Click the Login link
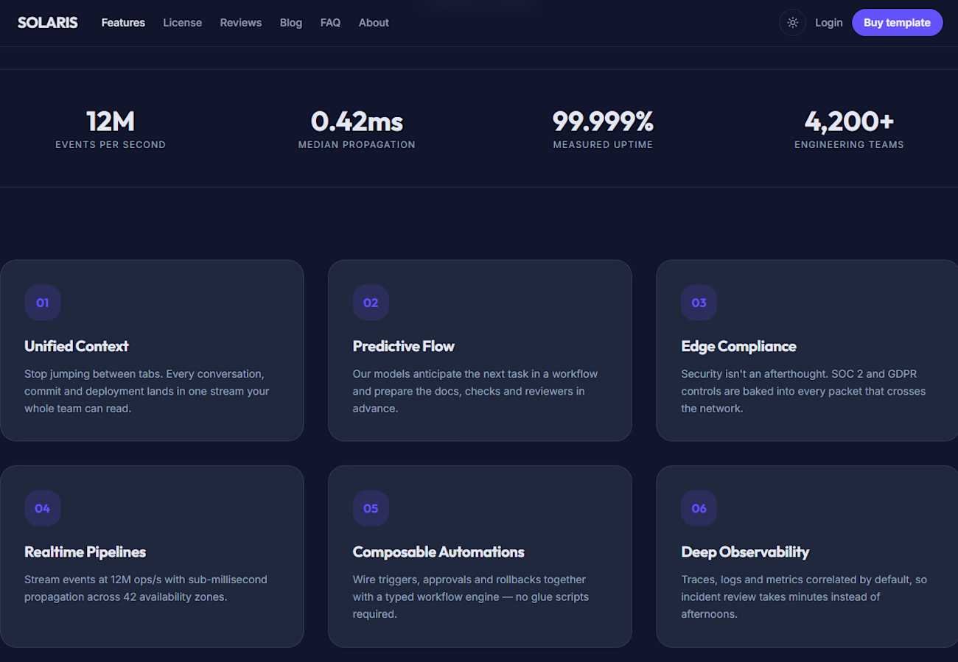The image size is (958, 662). pos(829,23)
